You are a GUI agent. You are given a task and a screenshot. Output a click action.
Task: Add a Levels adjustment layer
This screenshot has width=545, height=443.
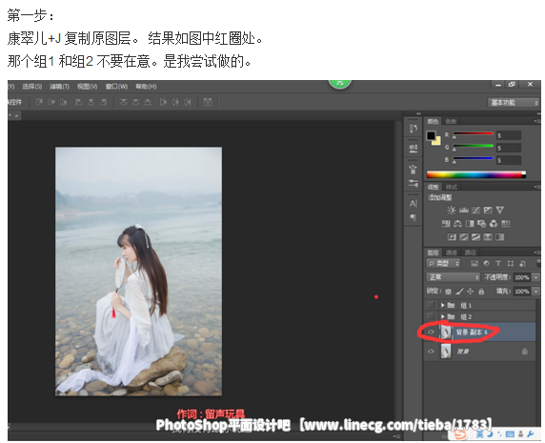tap(464, 211)
